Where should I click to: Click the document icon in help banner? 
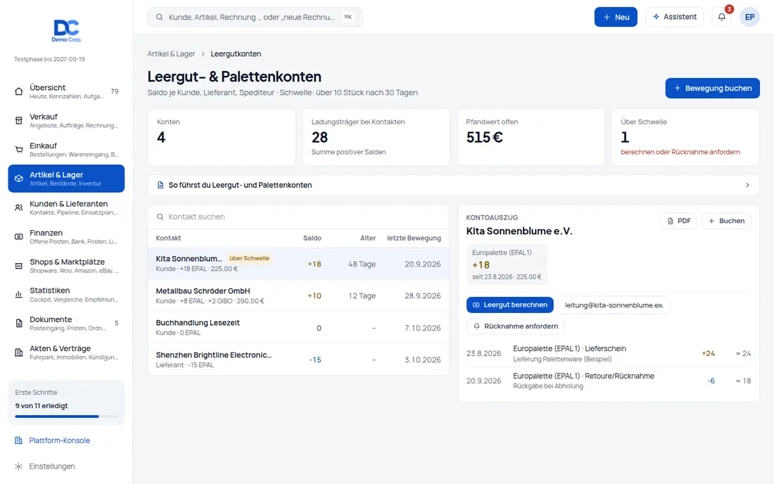pos(160,185)
